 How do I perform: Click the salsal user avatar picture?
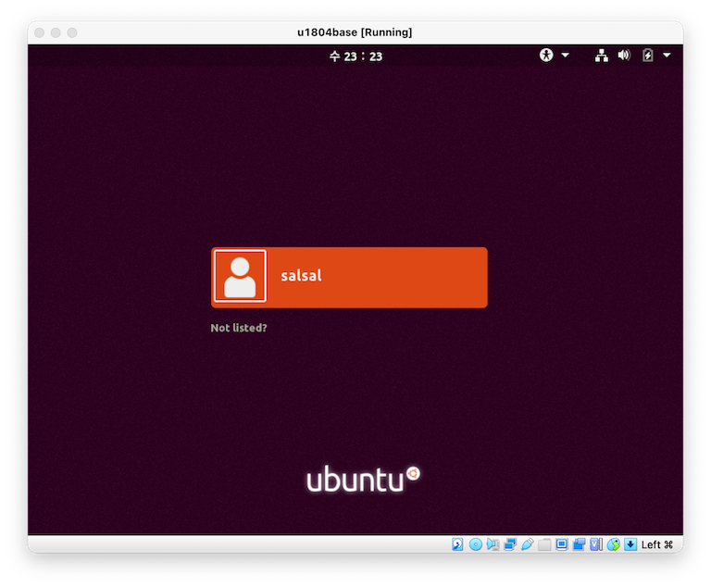click(x=240, y=276)
